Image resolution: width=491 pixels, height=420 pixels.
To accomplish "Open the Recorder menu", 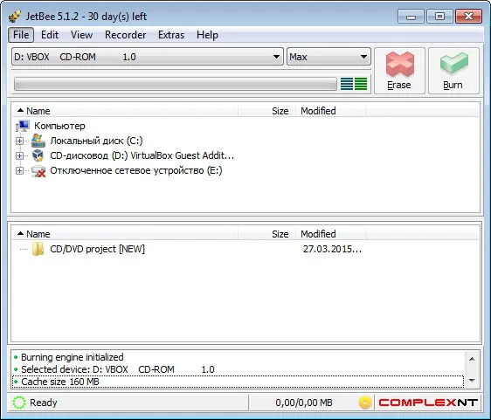I will [x=125, y=35].
